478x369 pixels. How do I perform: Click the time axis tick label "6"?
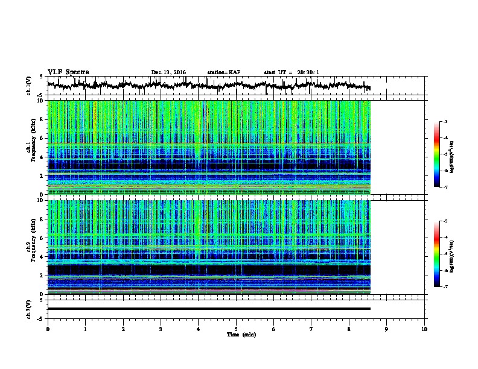[274, 329]
